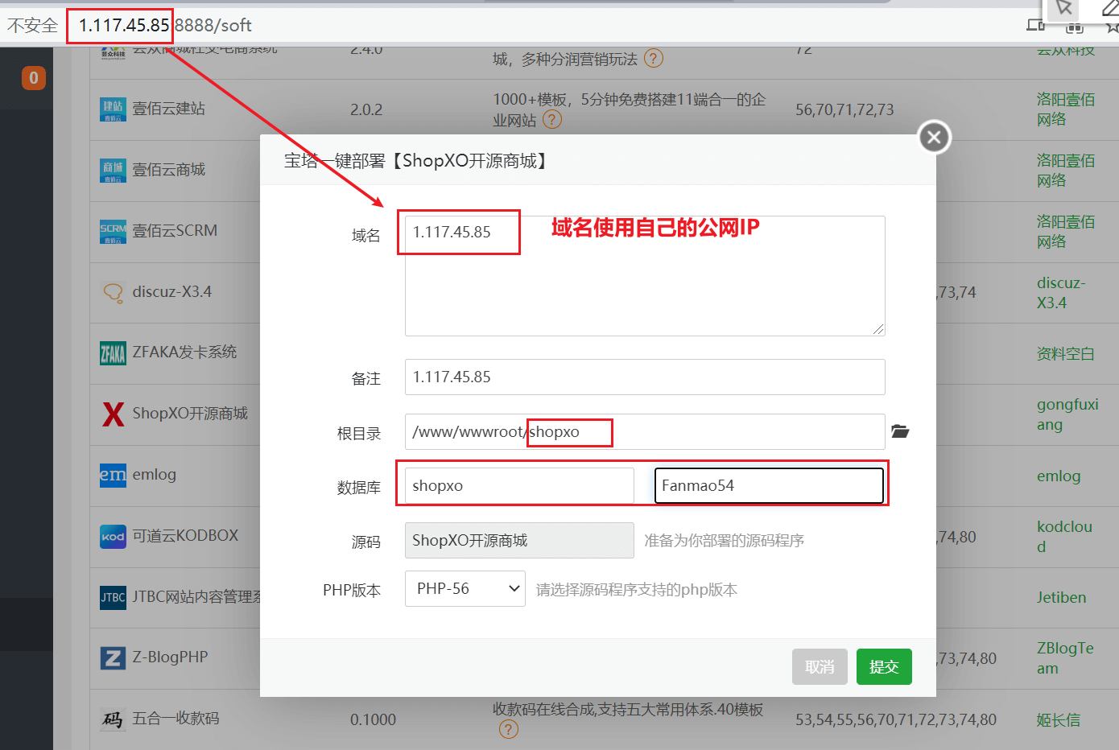Click the 不安全 site security indicator
Screen dimensions: 1119x750
click(x=33, y=26)
